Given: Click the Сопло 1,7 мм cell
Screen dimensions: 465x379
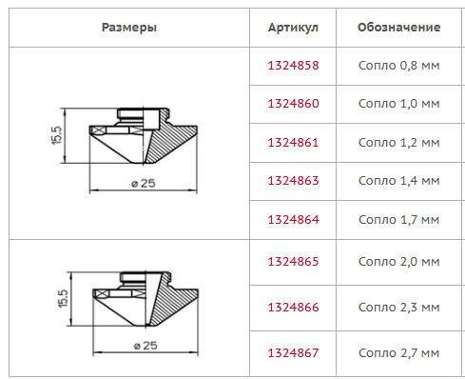Looking at the screenshot, I should coord(398,220).
